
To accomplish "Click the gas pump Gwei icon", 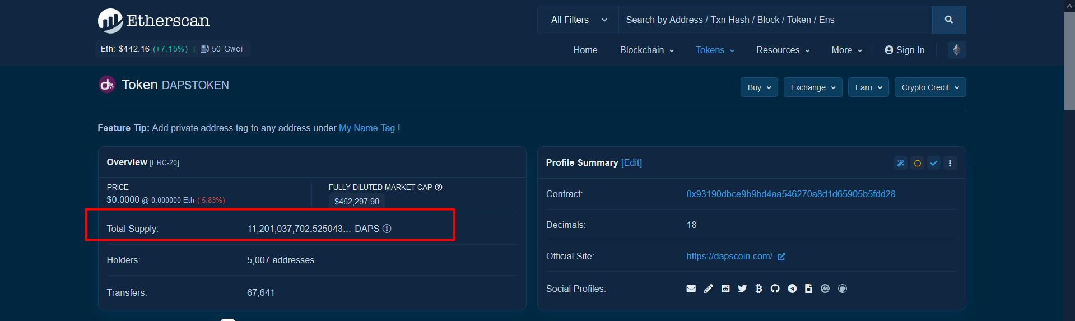I will click(204, 49).
